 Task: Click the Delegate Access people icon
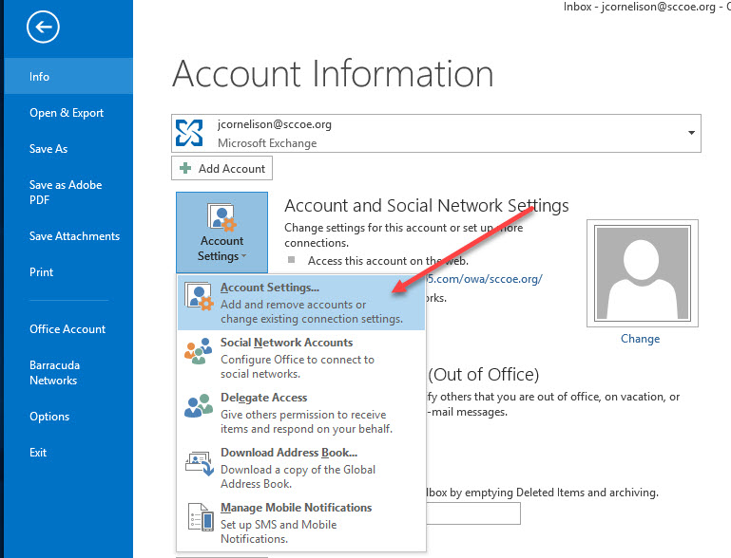click(x=199, y=406)
